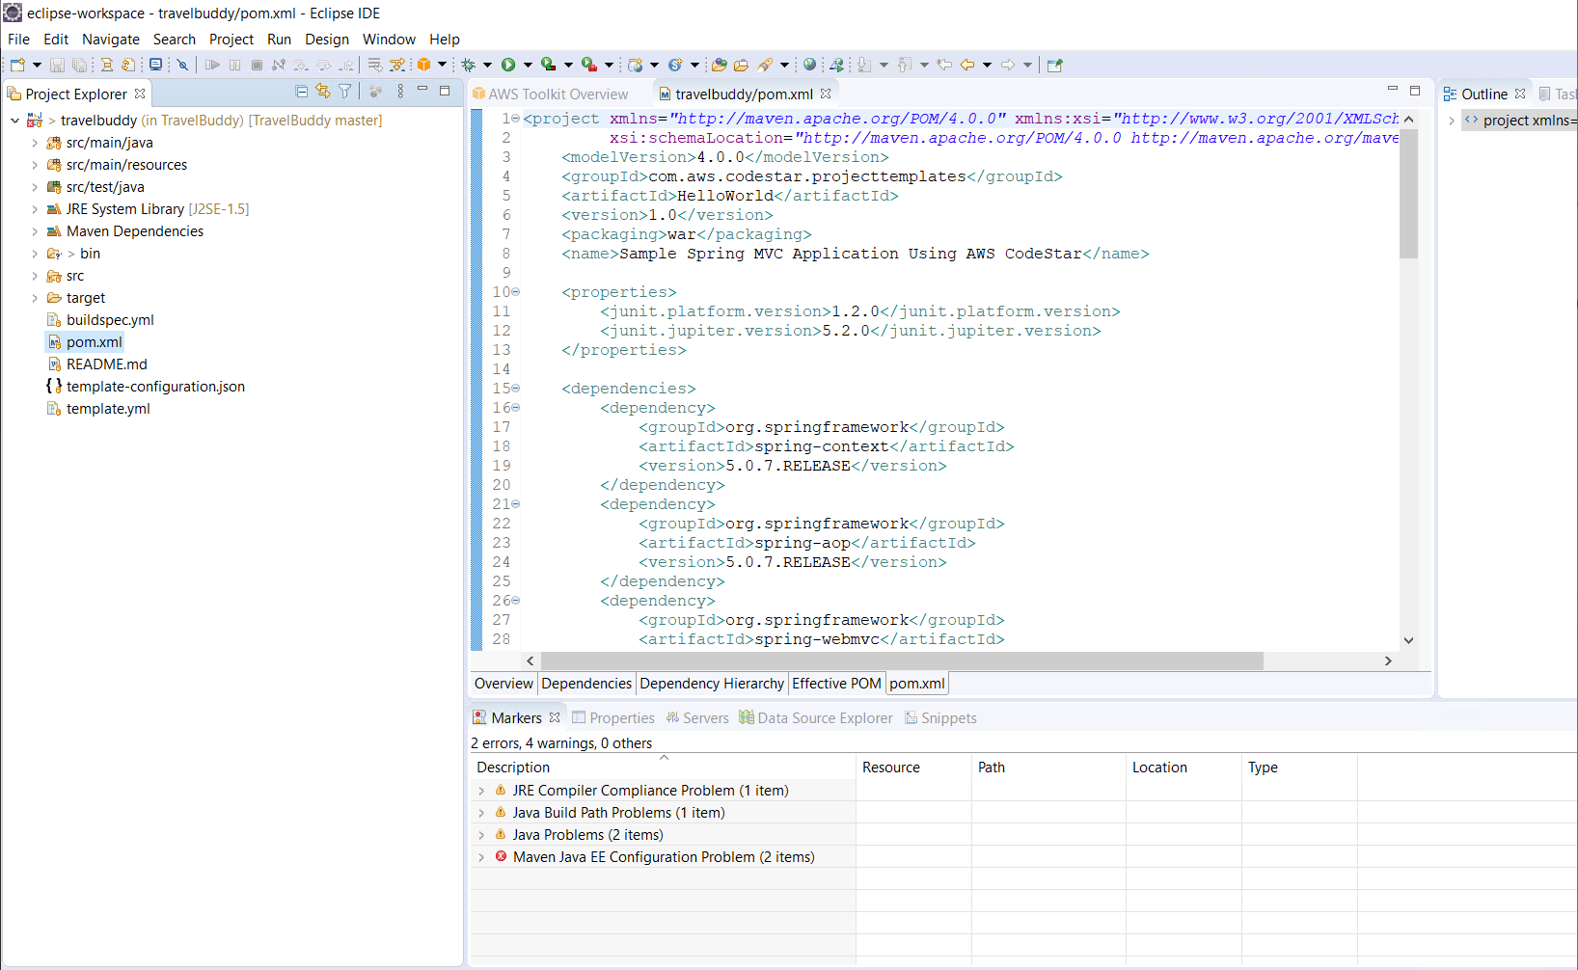The width and height of the screenshot is (1578, 970).
Task: Expand the src/main/java folder
Action: click(x=35, y=143)
